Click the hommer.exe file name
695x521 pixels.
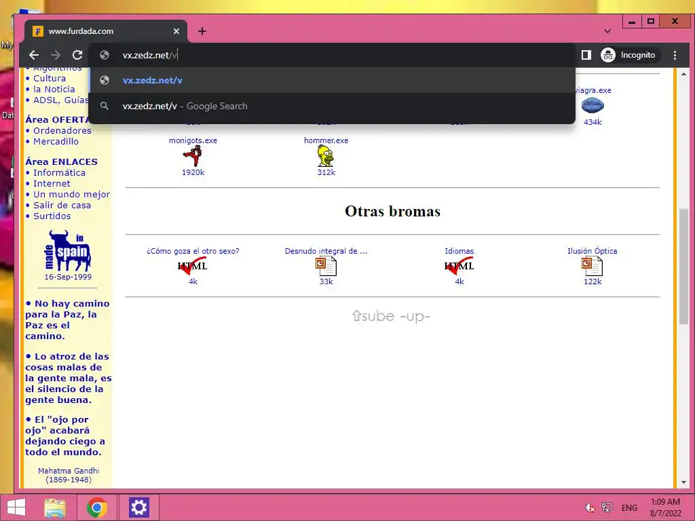tap(326, 140)
